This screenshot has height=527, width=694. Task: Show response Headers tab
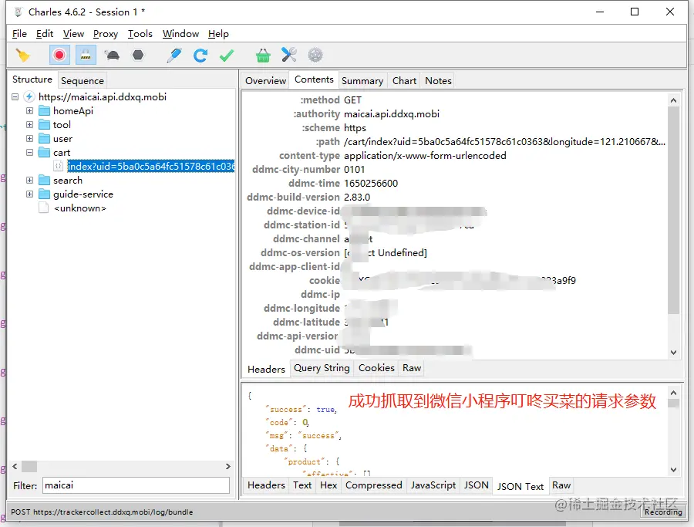pyautogui.click(x=266, y=485)
